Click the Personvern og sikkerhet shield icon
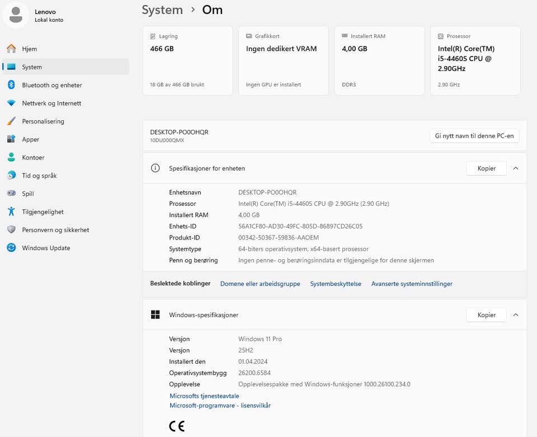537x437 pixels. [x=11, y=229]
